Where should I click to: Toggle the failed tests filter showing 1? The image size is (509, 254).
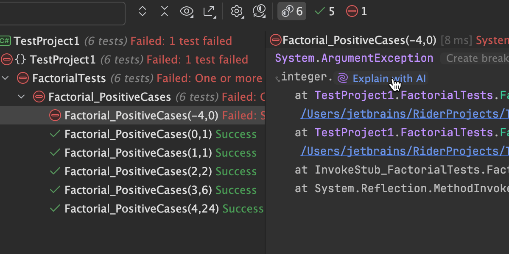coord(356,11)
